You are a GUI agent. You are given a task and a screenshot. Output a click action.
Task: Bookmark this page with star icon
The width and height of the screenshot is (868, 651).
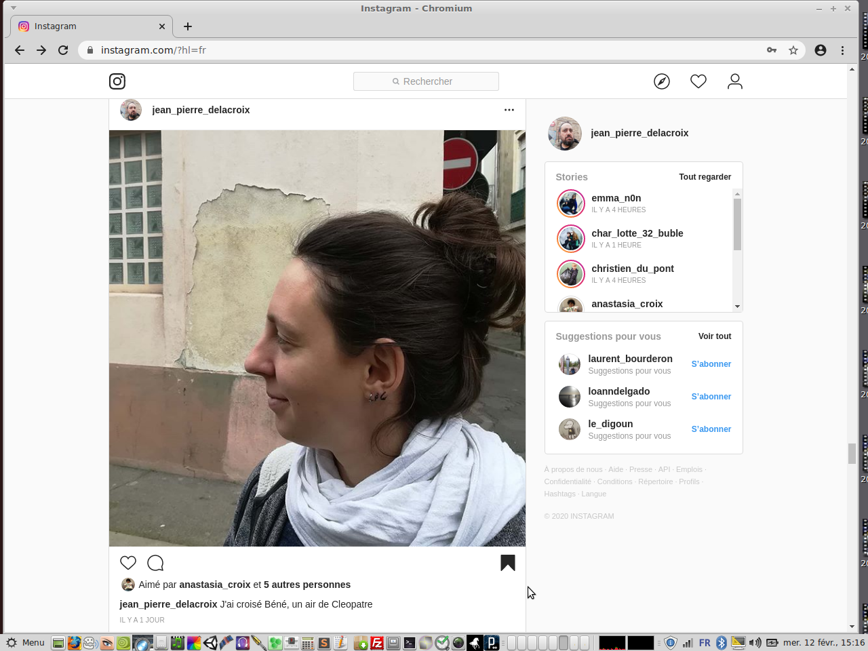793,50
